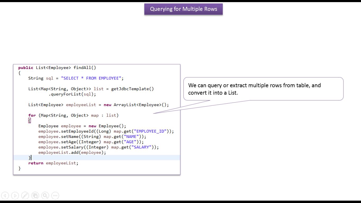Viewport: 361px width, 203px height.
Task: Click the next slide arrow icon
Action: pyautogui.click(x=15, y=196)
